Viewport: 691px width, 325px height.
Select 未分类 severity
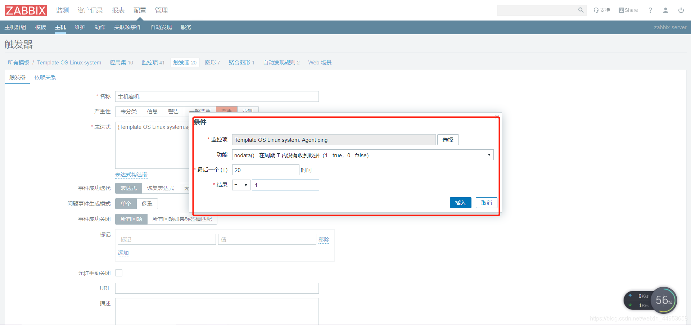point(128,112)
